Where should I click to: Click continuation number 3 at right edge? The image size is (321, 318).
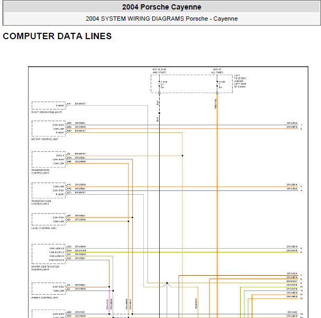coord(301,187)
